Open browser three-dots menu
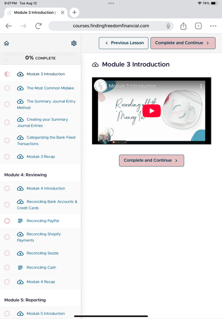This screenshot has width=222, height=319. click(x=213, y=26)
